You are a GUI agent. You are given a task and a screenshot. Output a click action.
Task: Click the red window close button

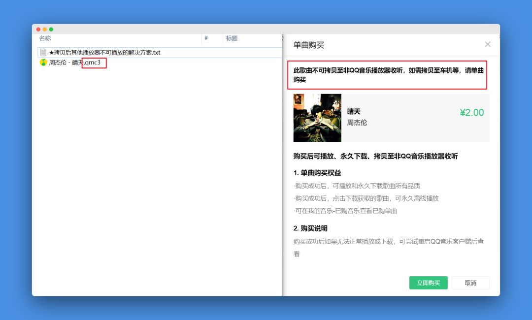click(38, 30)
